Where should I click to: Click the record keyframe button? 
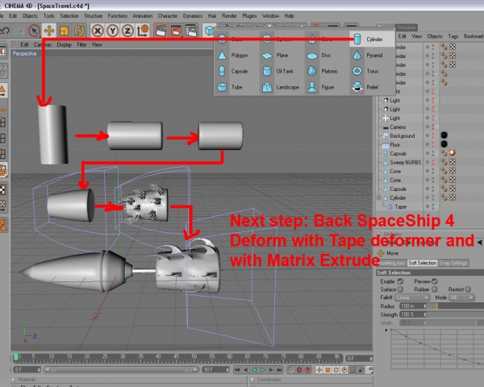click(x=299, y=370)
